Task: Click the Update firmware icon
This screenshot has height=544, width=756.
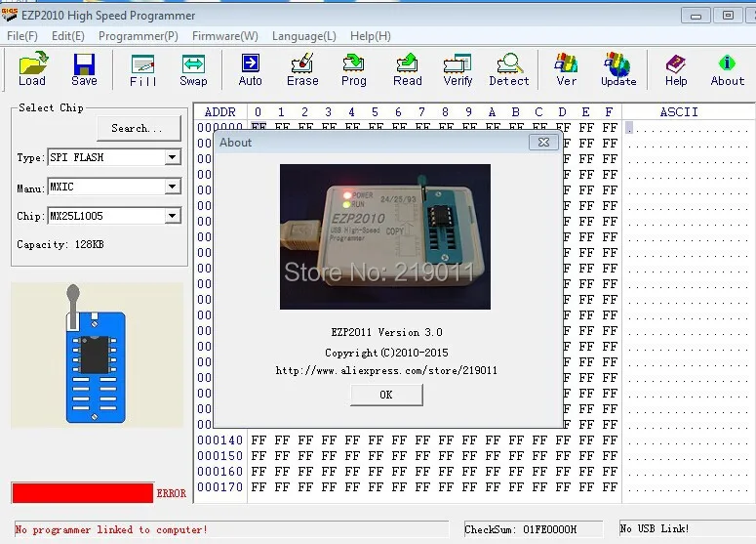Action: [618, 69]
